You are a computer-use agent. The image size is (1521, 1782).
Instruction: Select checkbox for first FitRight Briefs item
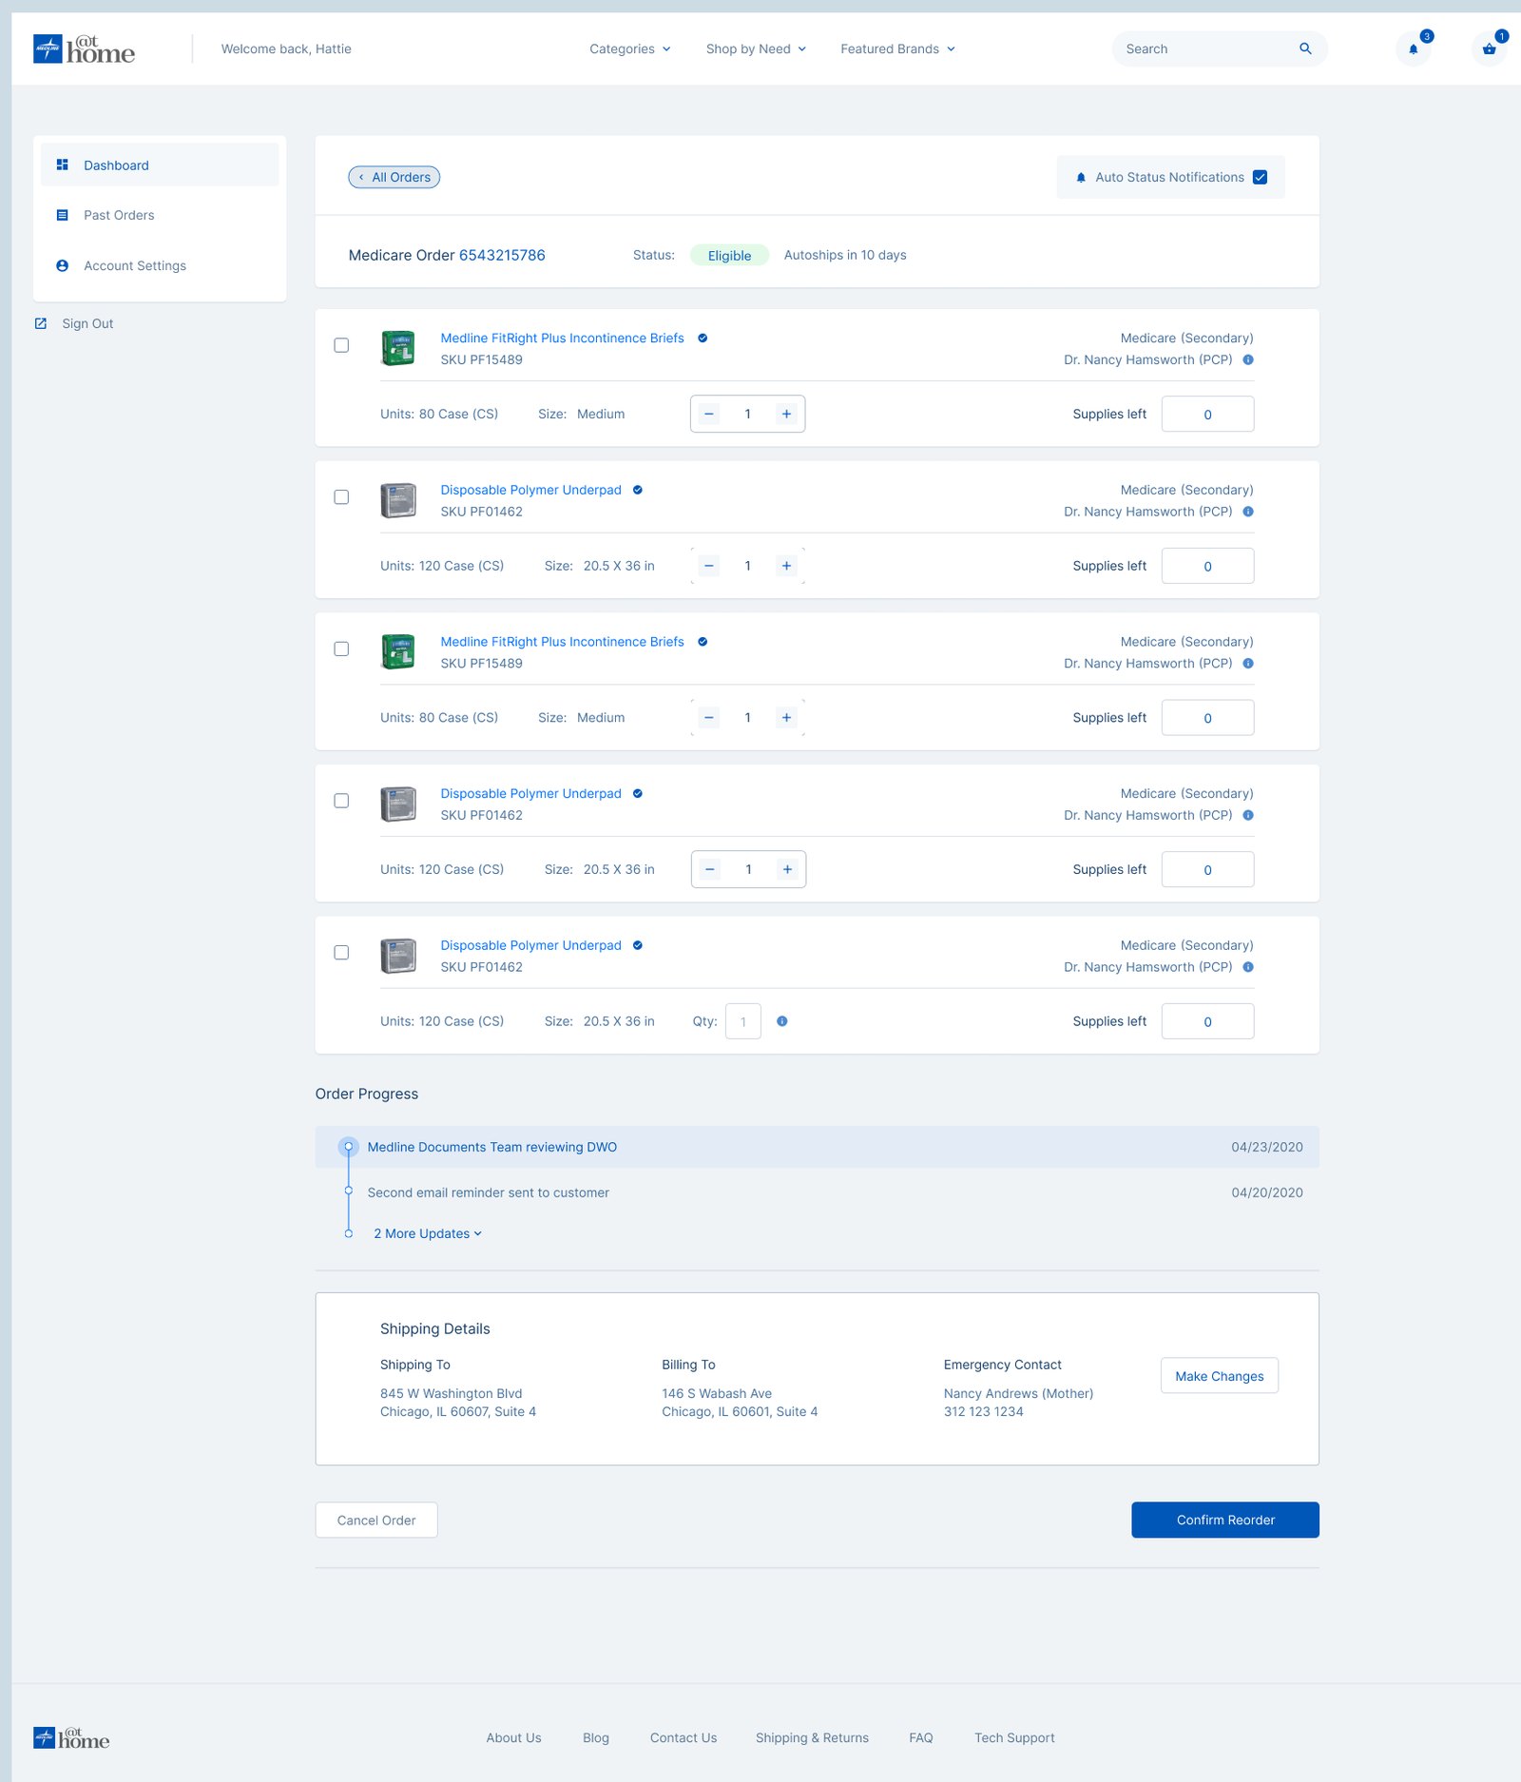pyautogui.click(x=341, y=345)
